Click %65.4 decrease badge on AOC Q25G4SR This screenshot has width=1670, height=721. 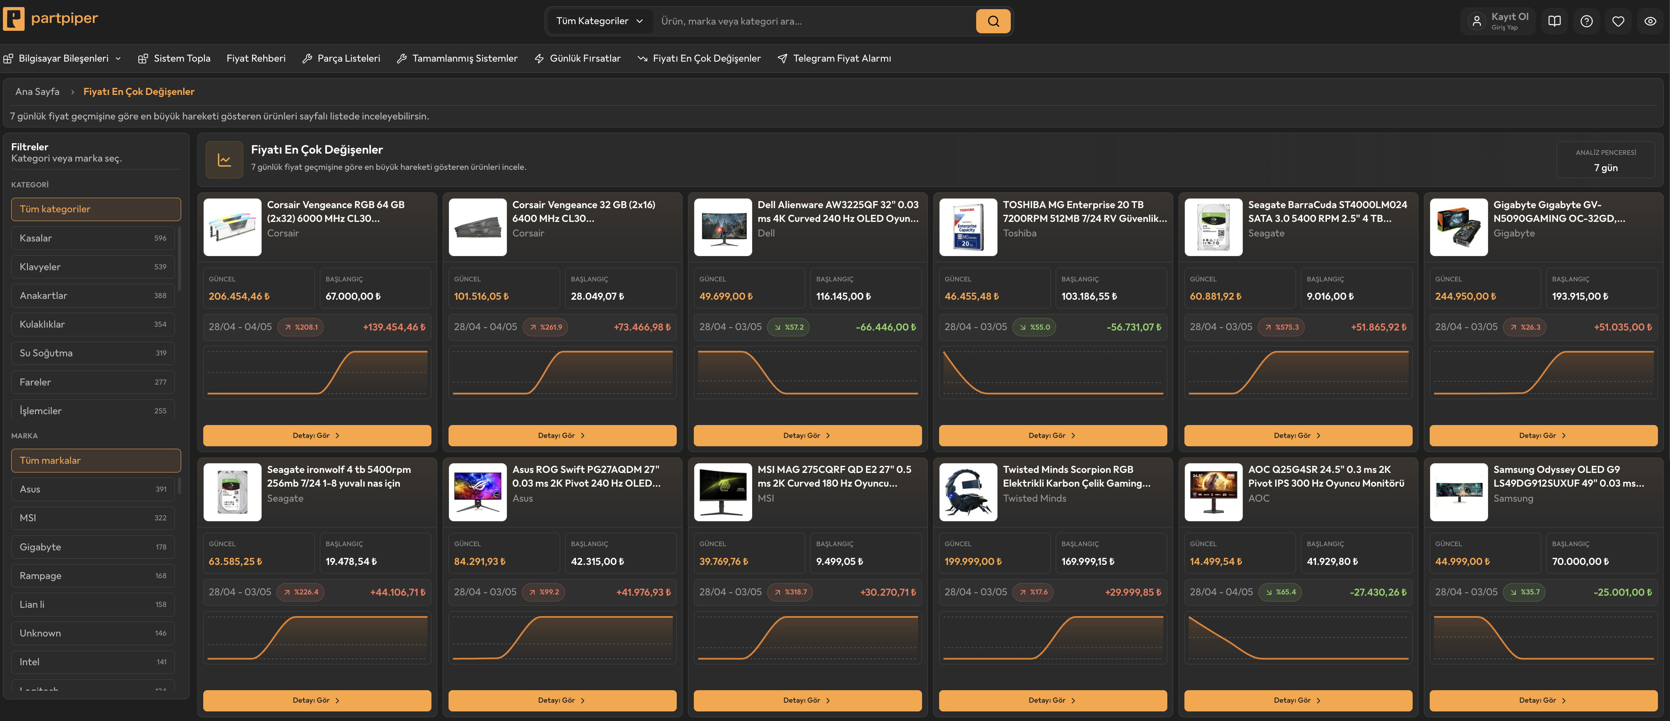(1280, 592)
